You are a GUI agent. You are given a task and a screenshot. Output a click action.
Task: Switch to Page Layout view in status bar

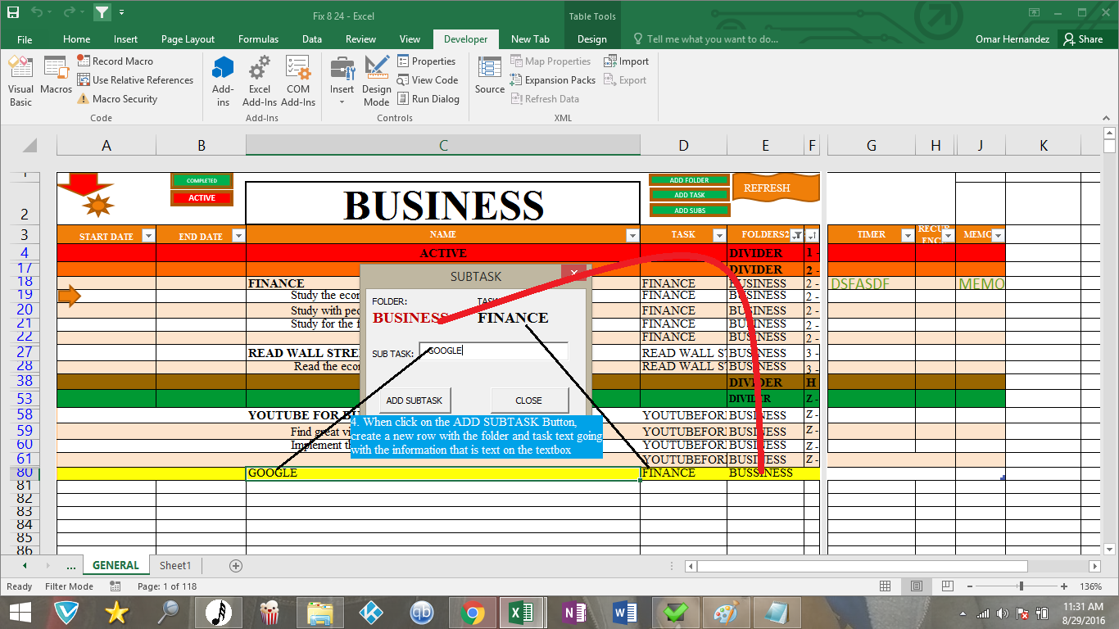(x=917, y=586)
